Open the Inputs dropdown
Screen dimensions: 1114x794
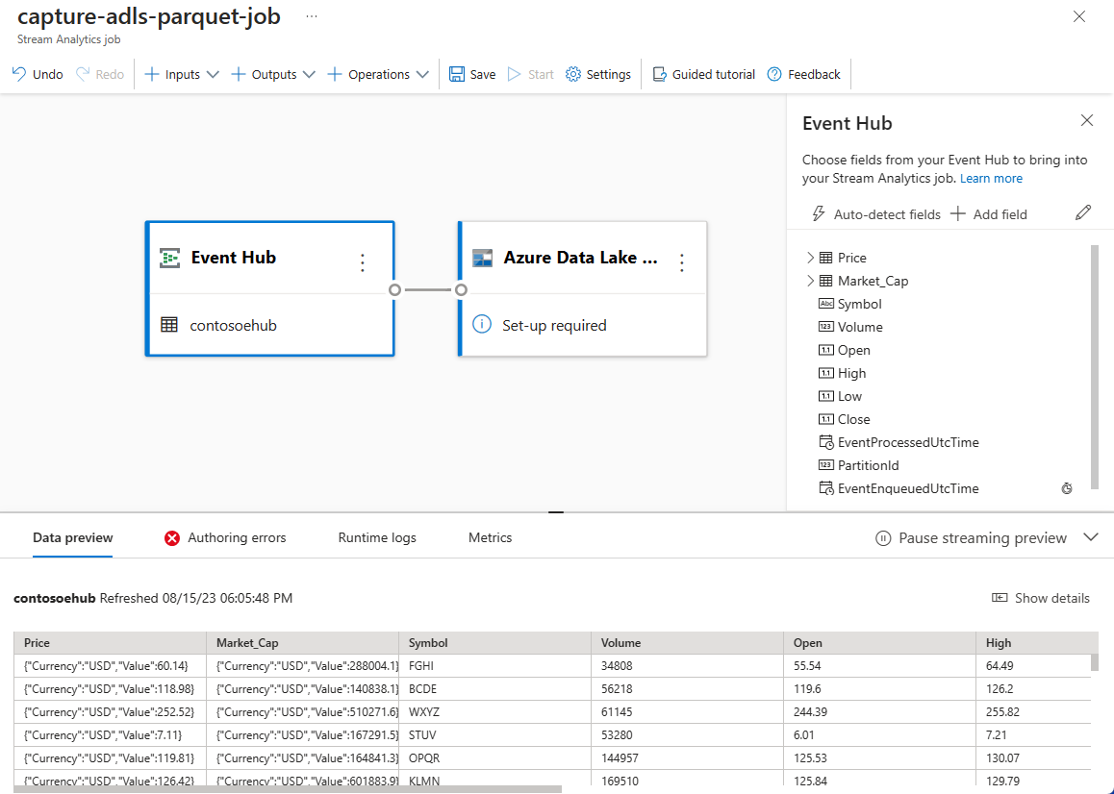182,74
